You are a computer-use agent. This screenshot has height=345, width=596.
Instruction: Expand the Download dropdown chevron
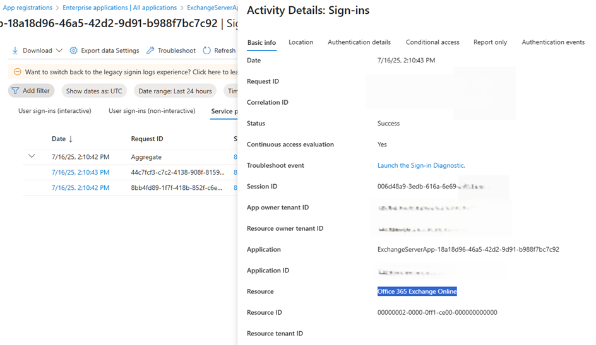[59, 50]
